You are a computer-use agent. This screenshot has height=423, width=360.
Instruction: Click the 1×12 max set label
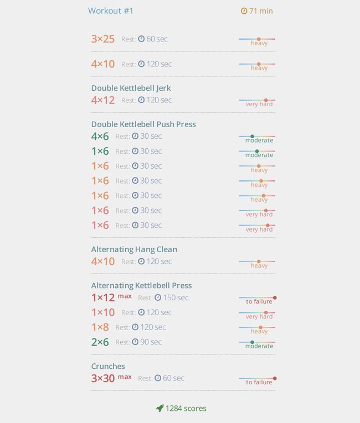[x=111, y=297]
